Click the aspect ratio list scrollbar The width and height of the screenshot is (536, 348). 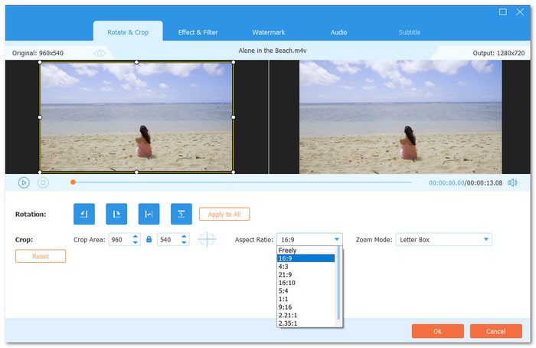(338, 283)
